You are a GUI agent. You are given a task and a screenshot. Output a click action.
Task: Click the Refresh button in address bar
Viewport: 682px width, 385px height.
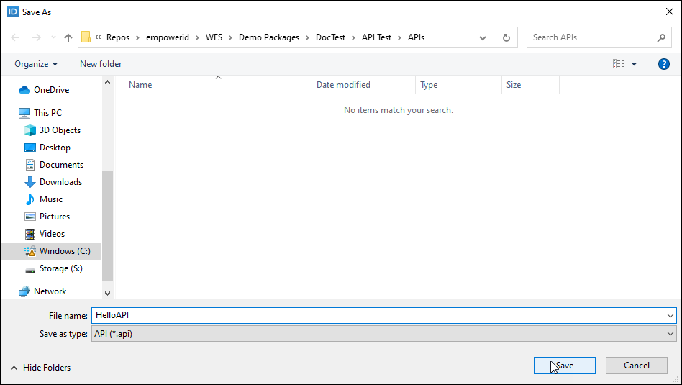(x=506, y=38)
